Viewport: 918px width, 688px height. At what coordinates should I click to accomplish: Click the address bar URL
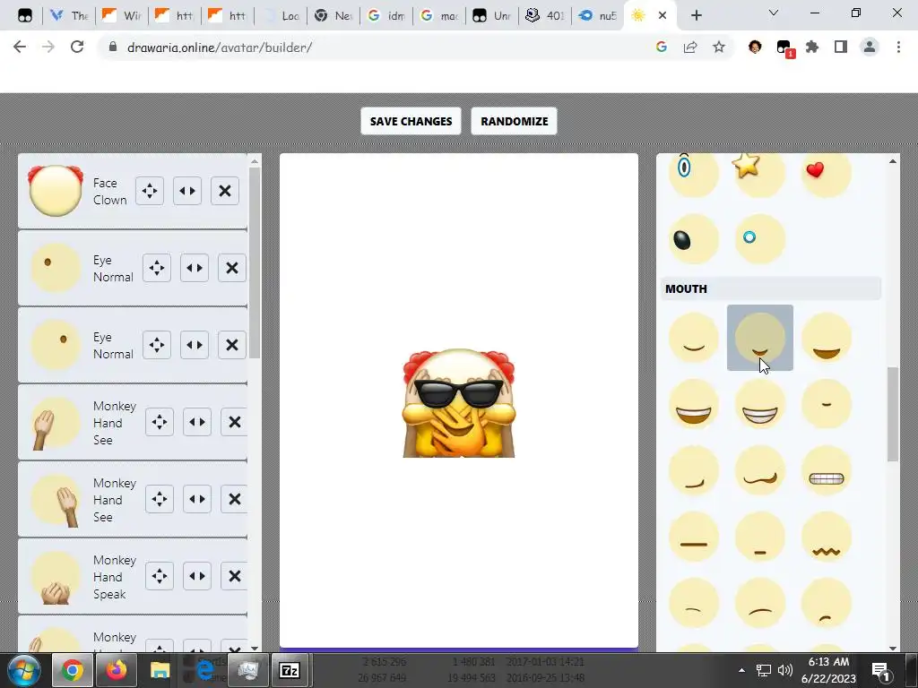(x=220, y=47)
